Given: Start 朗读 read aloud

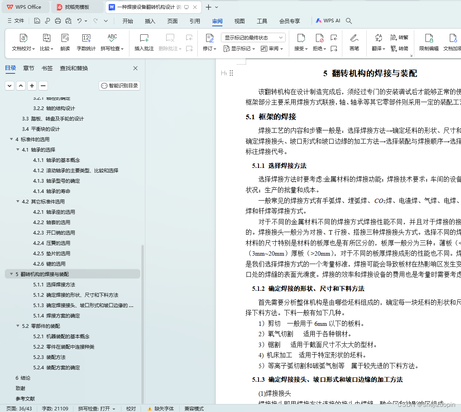Looking at the screenshot, I should tap(65, 42).
